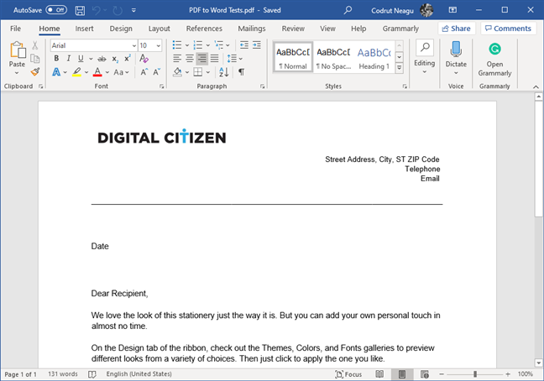Click the Paste clipboard icon
Image resolution: width=544 pixels, height=381 pixels.
pyautogui.click(x=18, y=50)
